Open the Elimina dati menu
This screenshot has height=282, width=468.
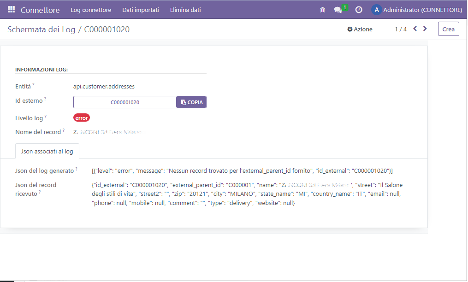[x=185, y=10]
